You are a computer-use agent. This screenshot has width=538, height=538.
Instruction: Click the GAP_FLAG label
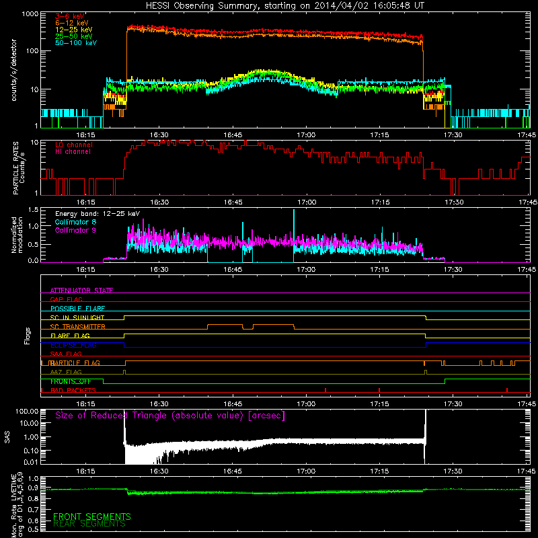pyautogui.click(x=66, y=299)
